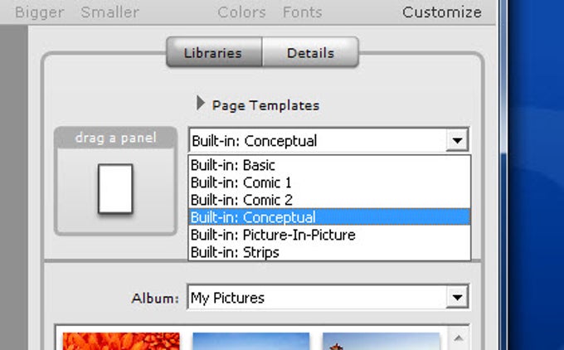Click the Customize toolbar button
This screenshot has height=350, width=564.
pyautogui.click(x=442, y=12)
